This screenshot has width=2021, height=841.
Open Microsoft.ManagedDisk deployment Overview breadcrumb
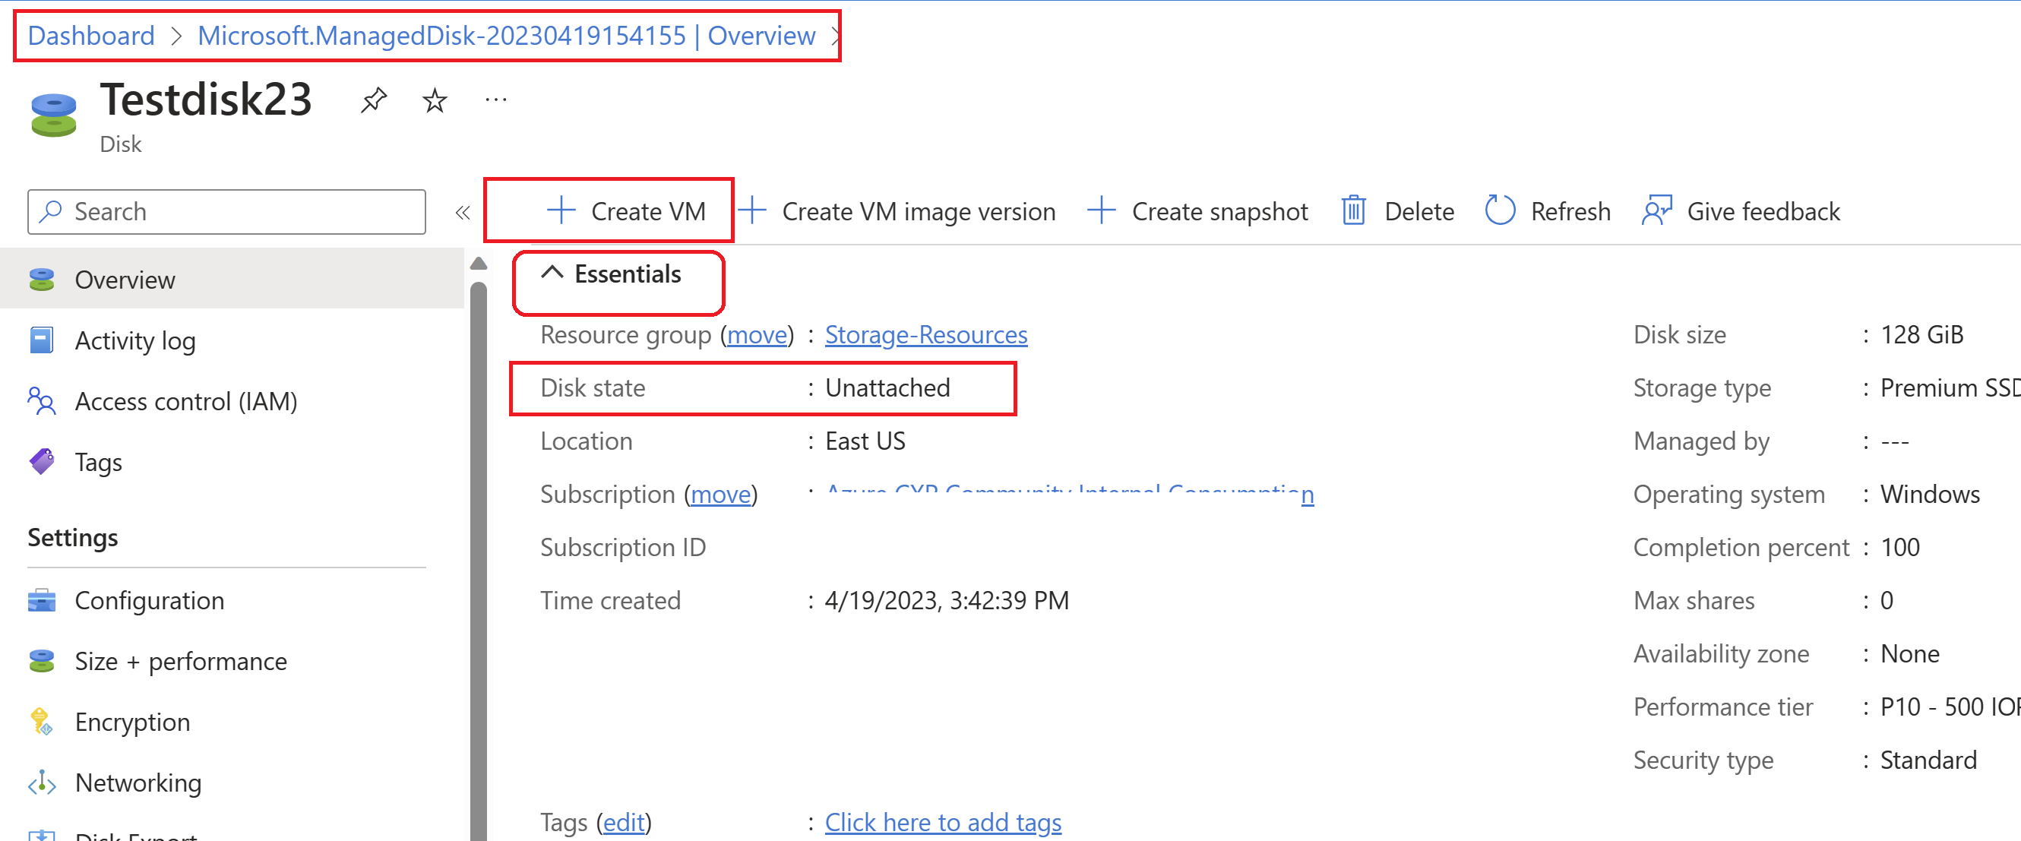[x=506, y=35]
